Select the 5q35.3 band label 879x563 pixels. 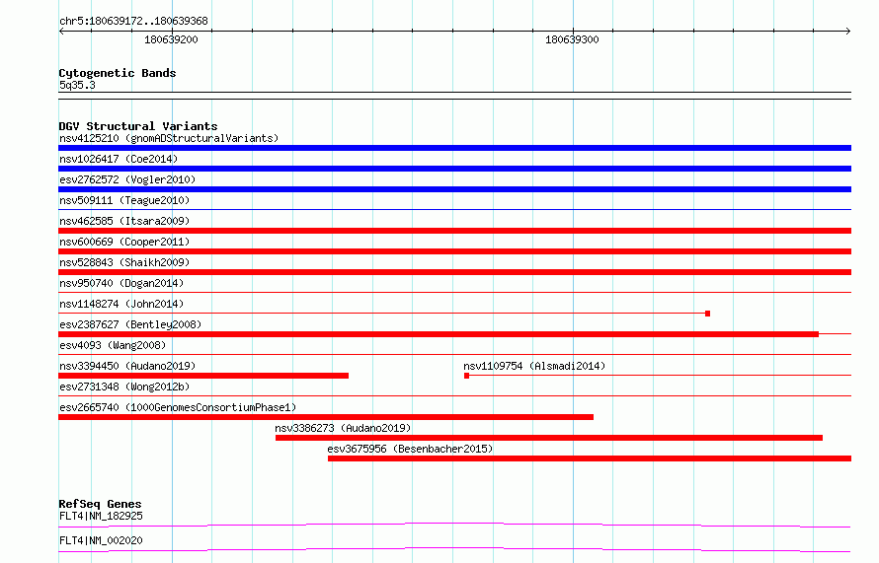pos(77,85)
